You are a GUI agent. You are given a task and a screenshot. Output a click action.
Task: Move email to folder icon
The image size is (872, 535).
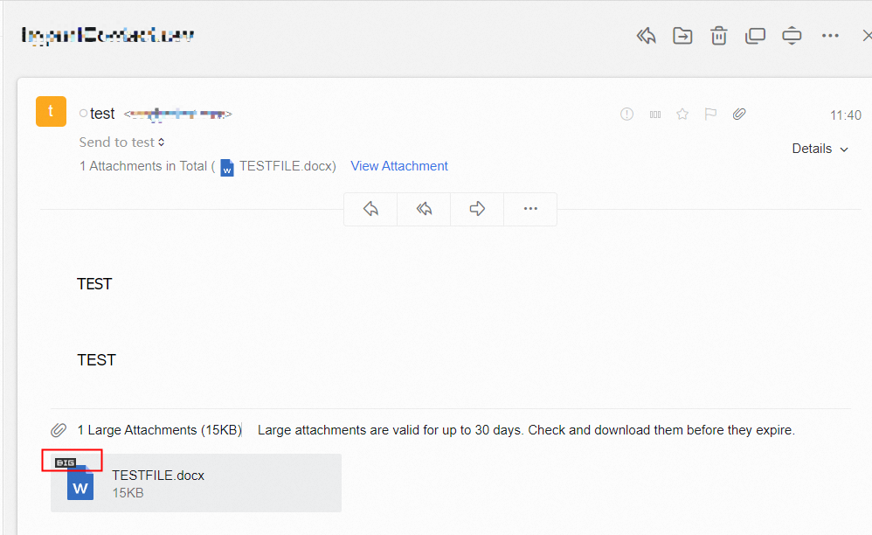tap(682, 36)
